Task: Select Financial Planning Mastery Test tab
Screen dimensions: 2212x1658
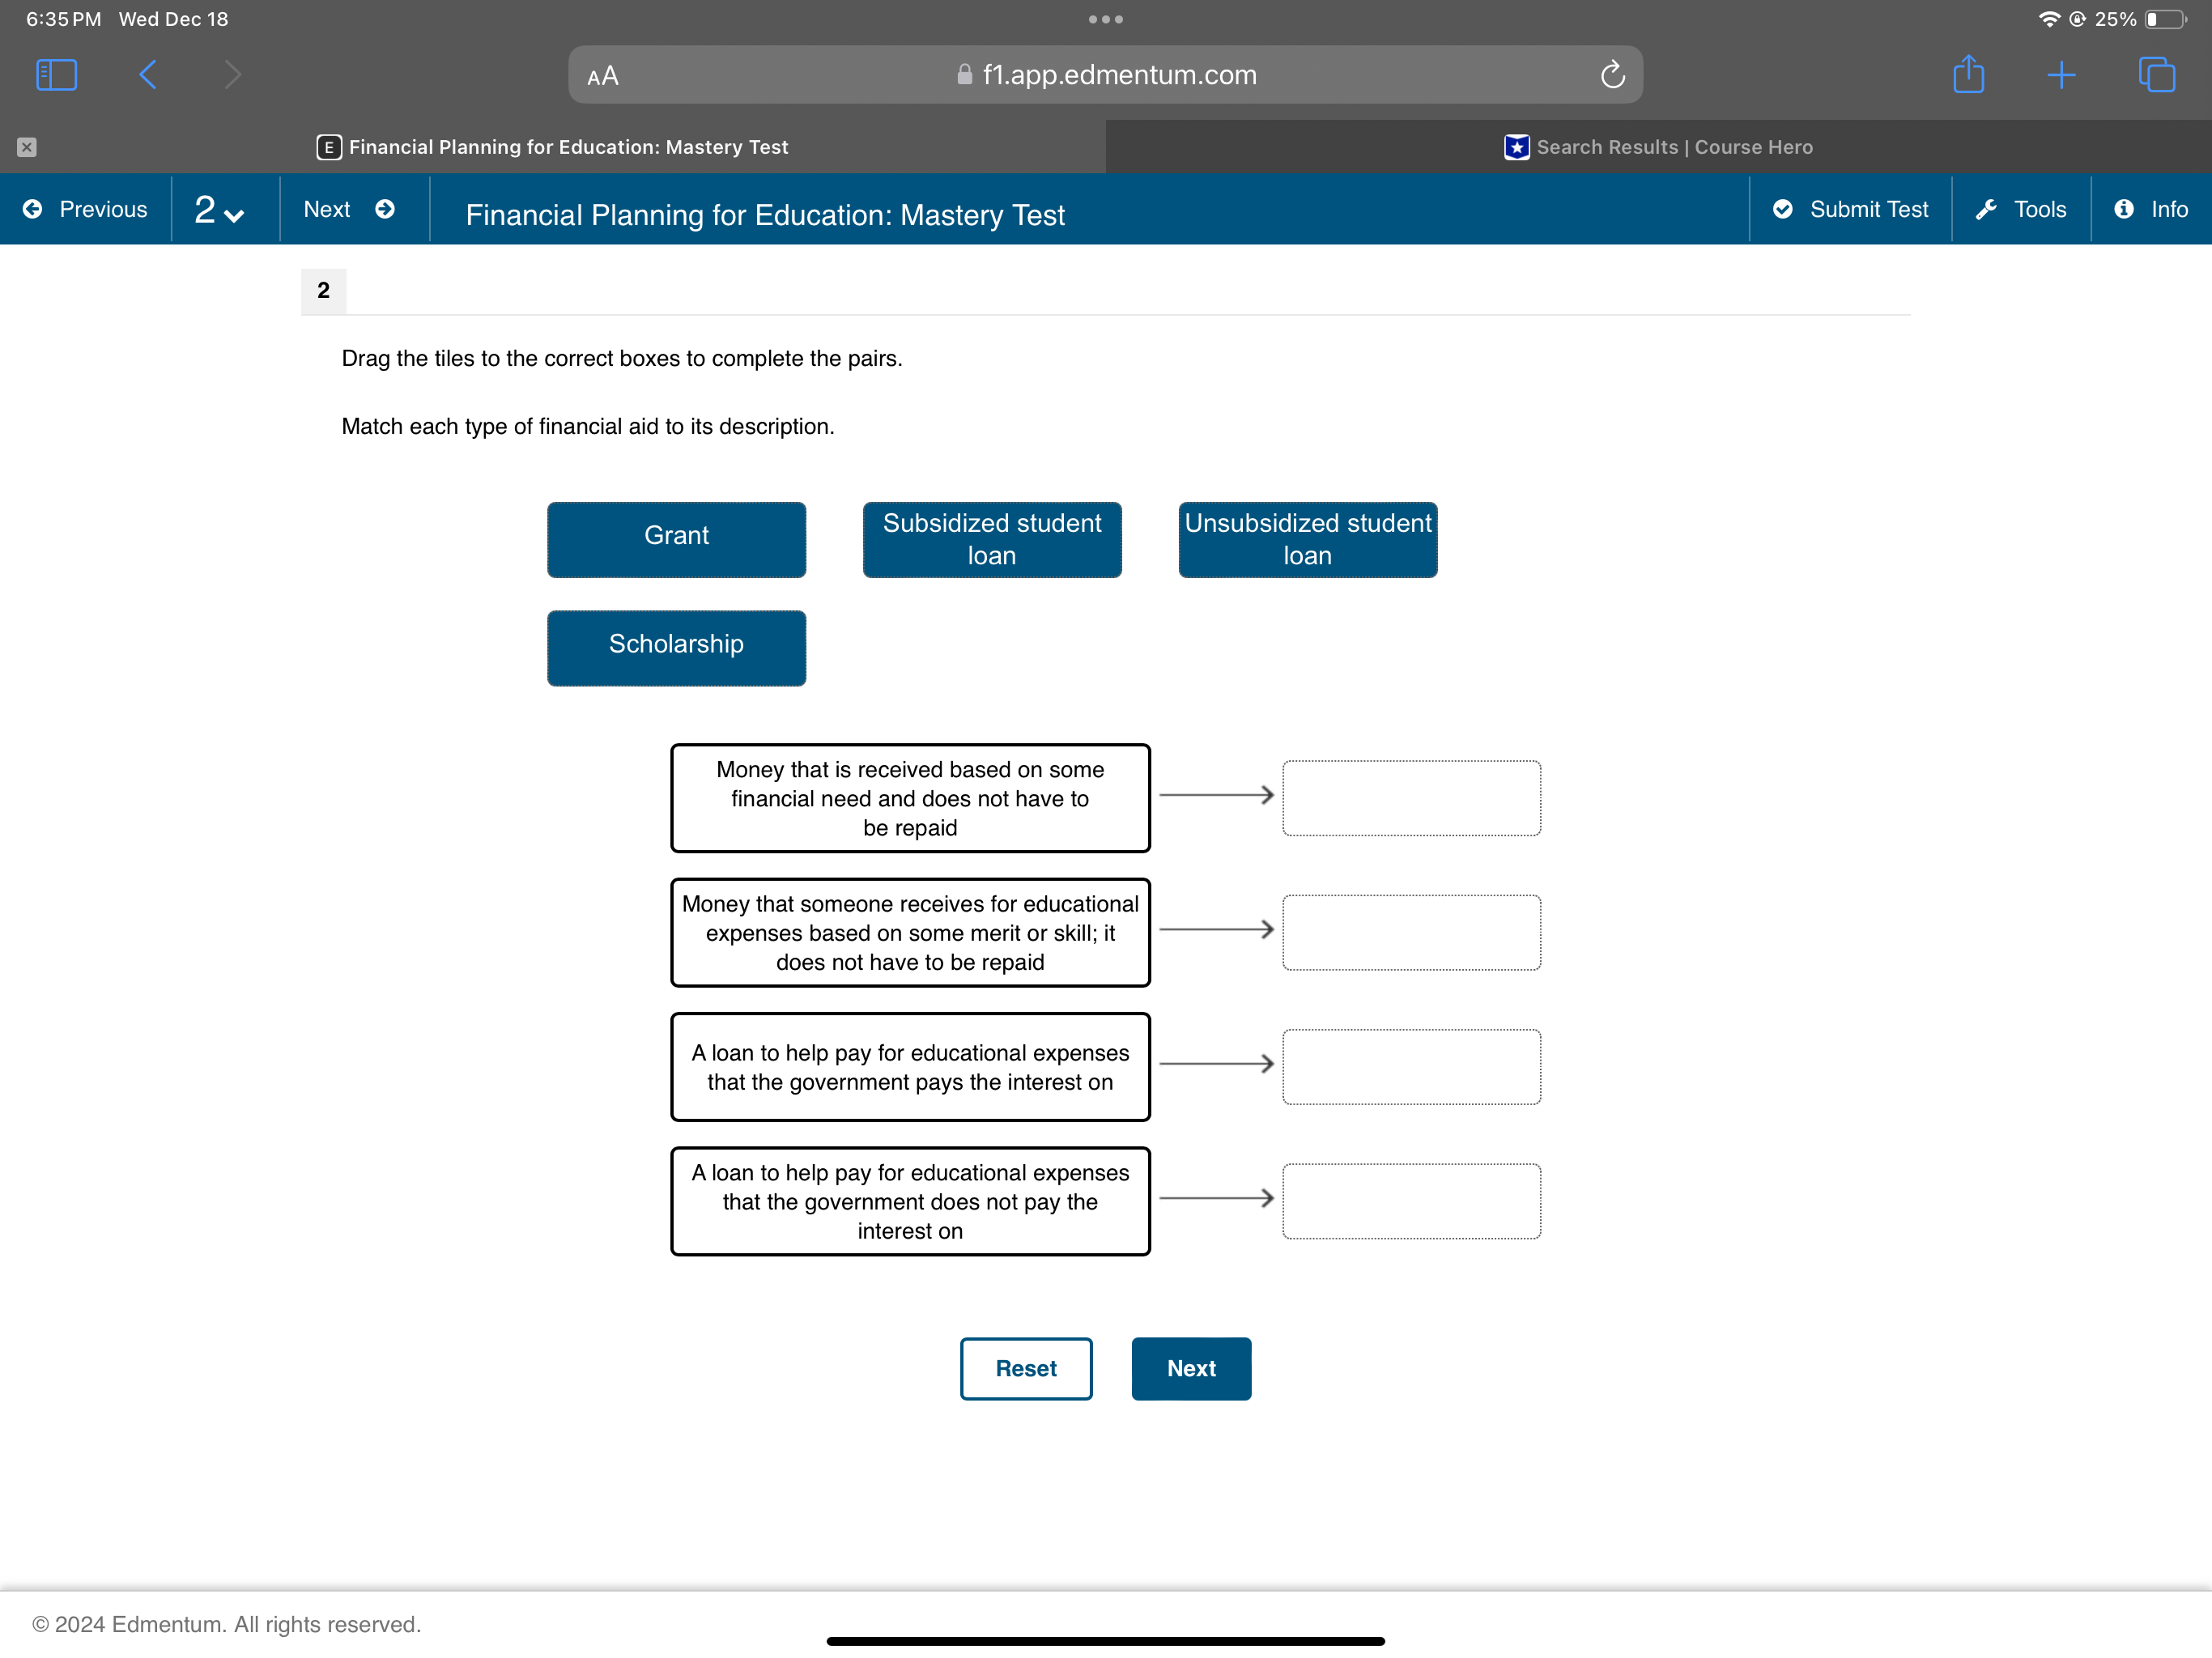Action: click(553, 147)
